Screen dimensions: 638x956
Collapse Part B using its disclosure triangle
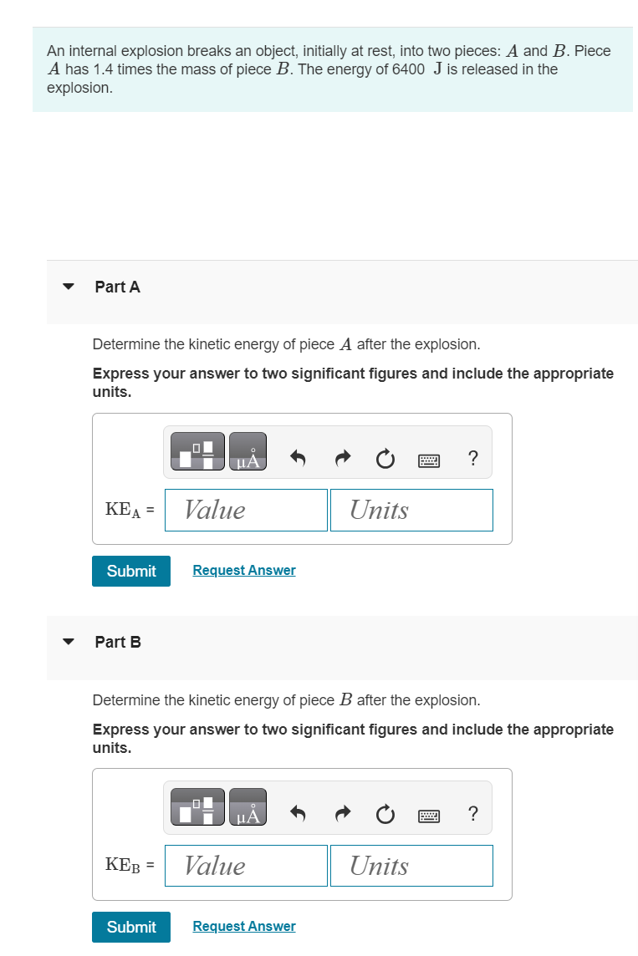[68, 642]
